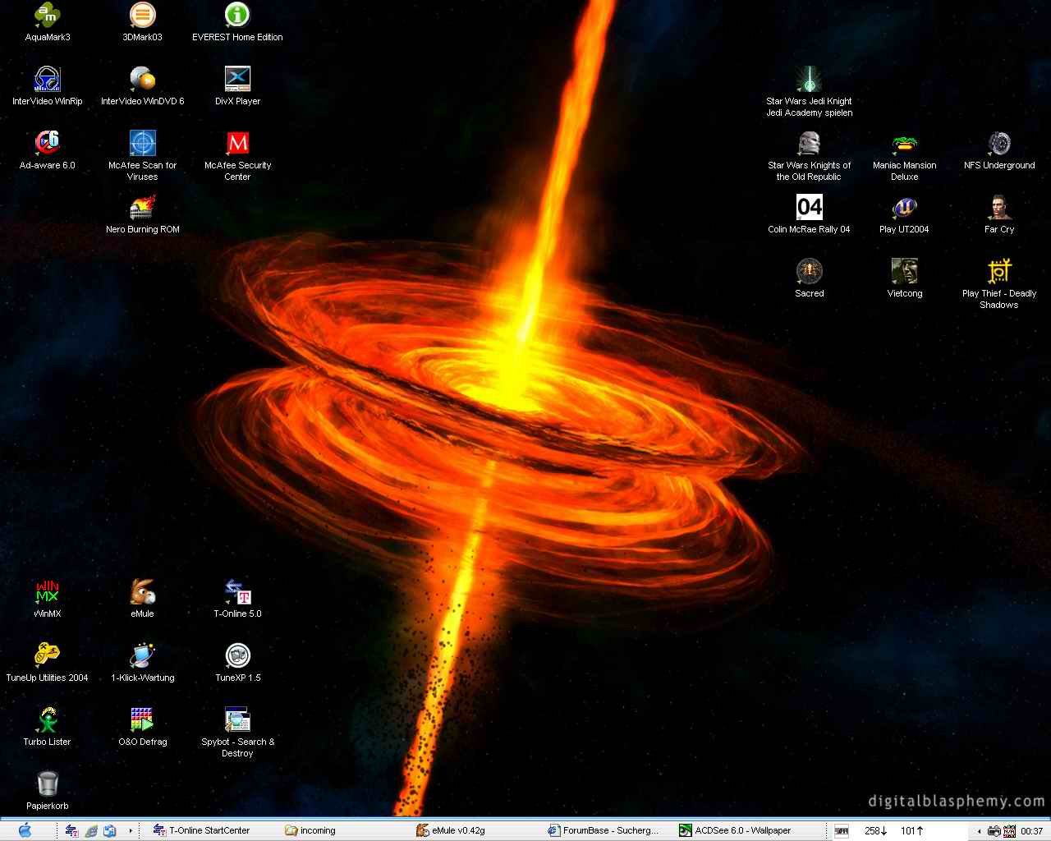The height and width of the screenshot is (841, 1051).
Task: Expand hidden system tray icons arrow
Action: tap(979, 831)
